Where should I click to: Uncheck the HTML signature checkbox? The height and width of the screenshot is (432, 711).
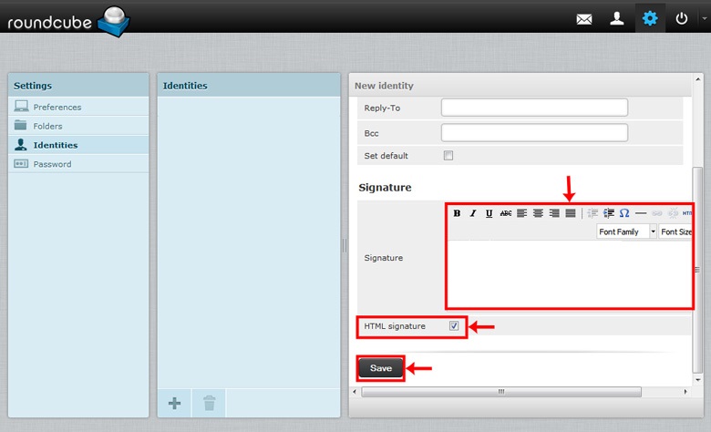(x=454, y=325)
